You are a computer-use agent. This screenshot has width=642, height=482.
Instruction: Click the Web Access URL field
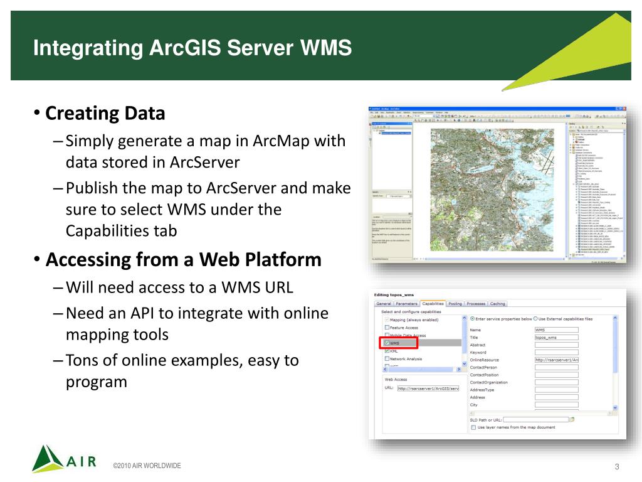(x=428, y=388)
